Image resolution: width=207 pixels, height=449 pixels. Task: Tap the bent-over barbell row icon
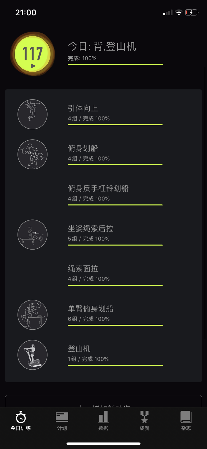pyautogui.click(x=32, y=154)
